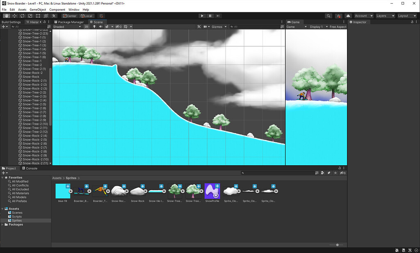This screenshot has height=253, width=420.
Task: Toggle 2D view mode in the Scene view
Action: [86, 26]
